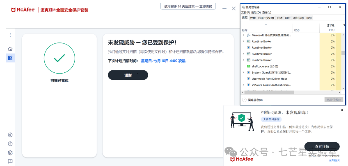Click the Task Manager title bar icon
Image resolution: width=348 pixels, height=166 pixels.
(x=243, y=7)
